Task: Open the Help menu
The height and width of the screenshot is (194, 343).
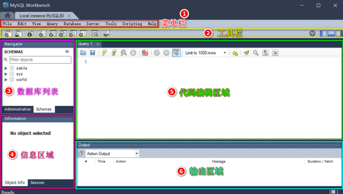Action: (x=152, y=24)
